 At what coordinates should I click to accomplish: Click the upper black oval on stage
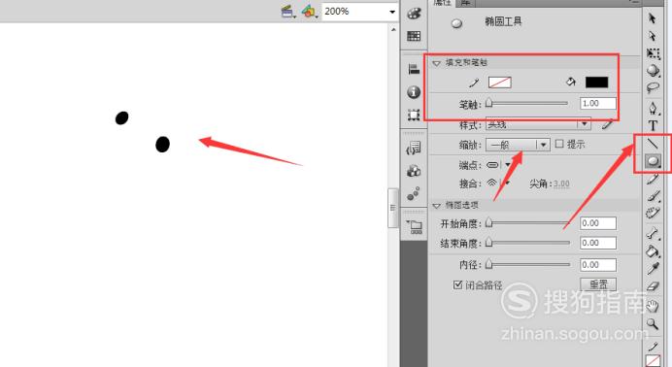(x=121, y=117)
